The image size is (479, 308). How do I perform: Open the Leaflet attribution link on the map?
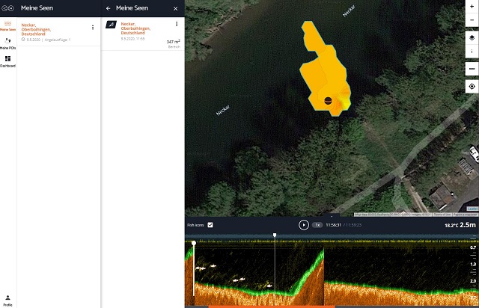click(x=472, y=209)
